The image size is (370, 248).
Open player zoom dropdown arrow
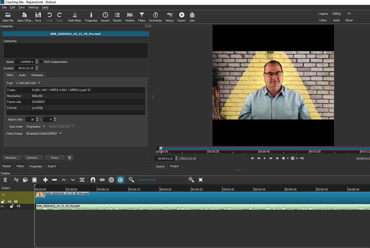click(x=288, y=158)
